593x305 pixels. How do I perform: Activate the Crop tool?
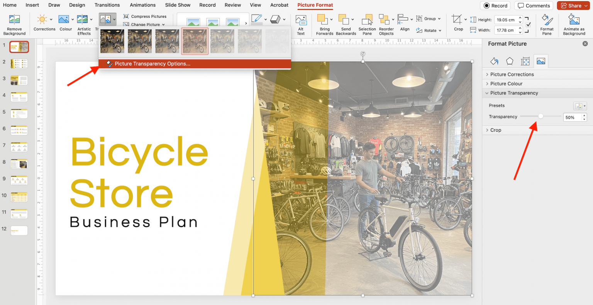point(458,24)
